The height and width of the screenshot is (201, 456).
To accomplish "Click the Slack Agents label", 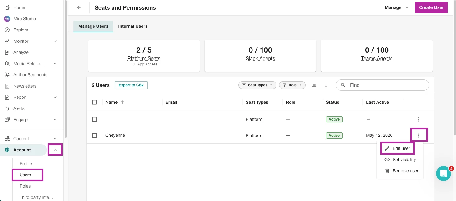I will click(260, 58).
